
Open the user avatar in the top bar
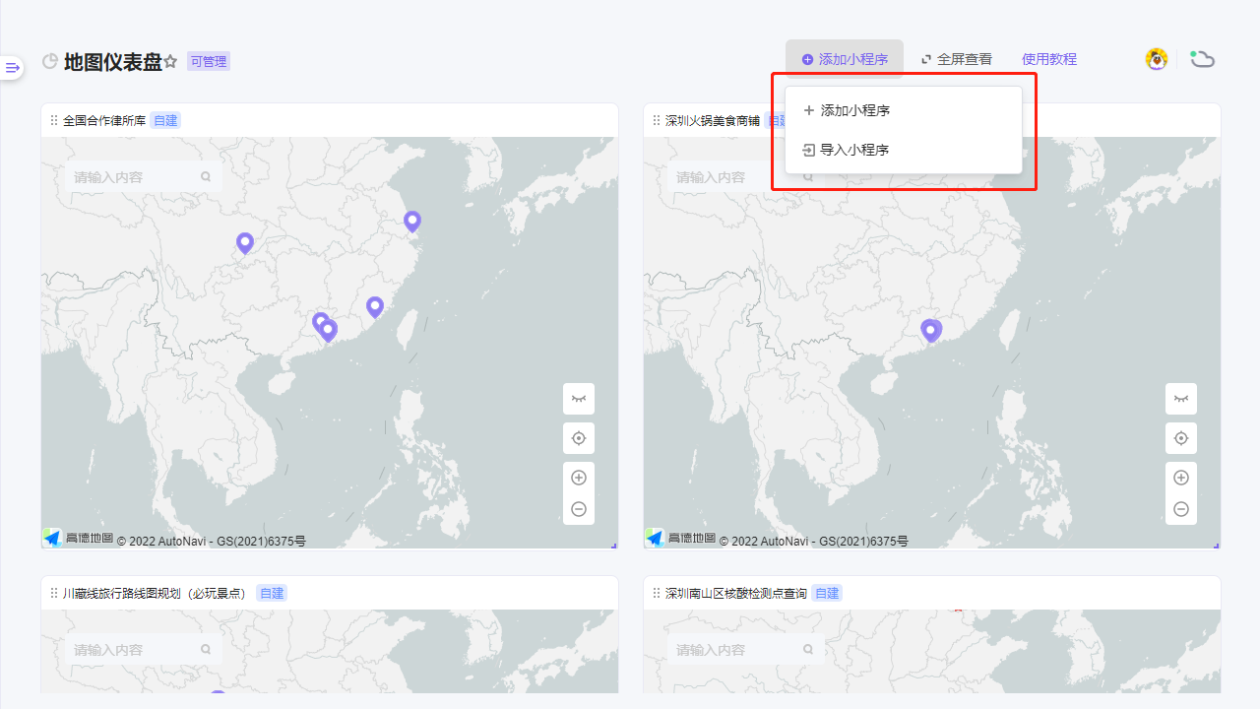coord(1156,59)
